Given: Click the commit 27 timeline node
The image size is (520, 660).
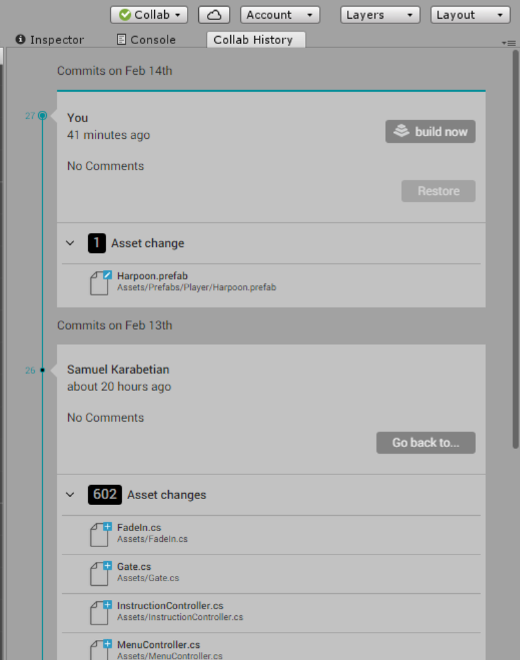Looking at the screenshot, I should tap(43, 116).
